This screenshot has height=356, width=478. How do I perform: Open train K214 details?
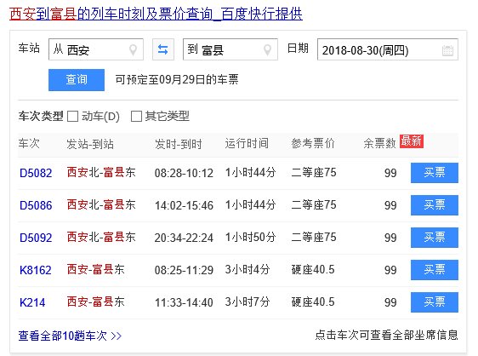(32, 302)
